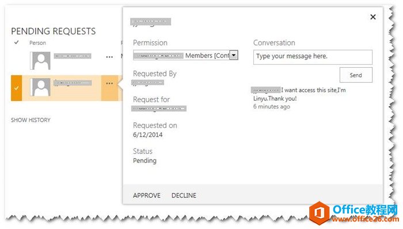Send the conversation message
The height and width of the screenshot is (229, 403).
point(356,75)
